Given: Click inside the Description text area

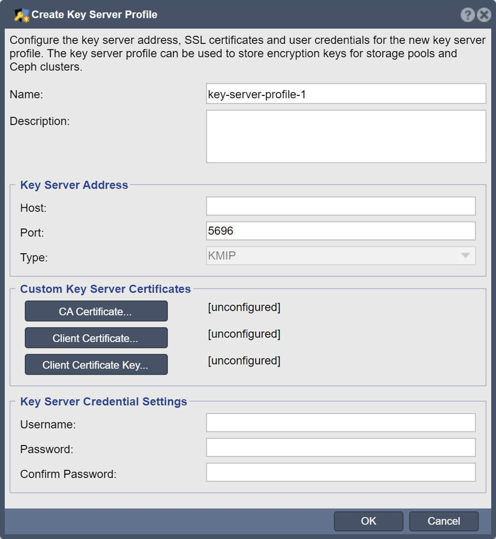Looking at the screenshot, I should point(346,136).
